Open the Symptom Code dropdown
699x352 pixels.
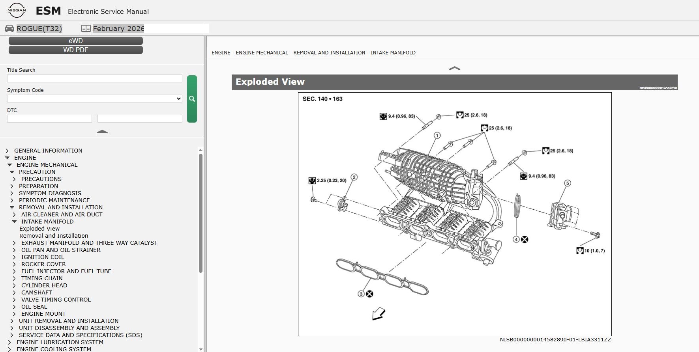point(95,99)
